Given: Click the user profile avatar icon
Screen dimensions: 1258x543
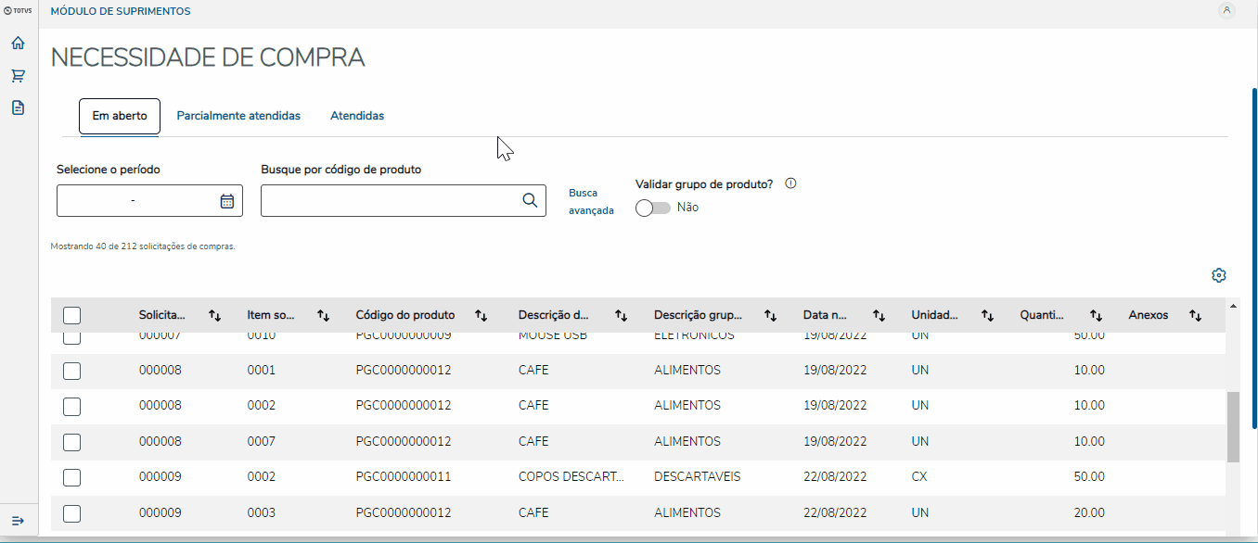Looking at the screenshot, I should pos(1226,11).
